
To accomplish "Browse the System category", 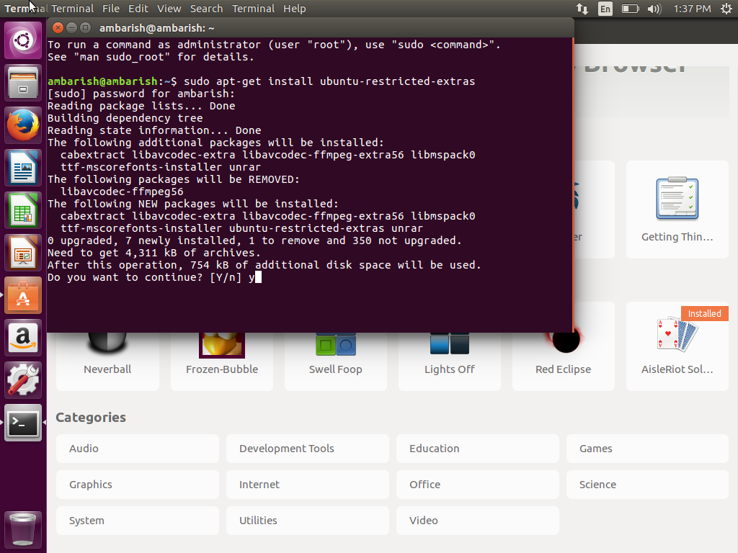I will point(138,521).
